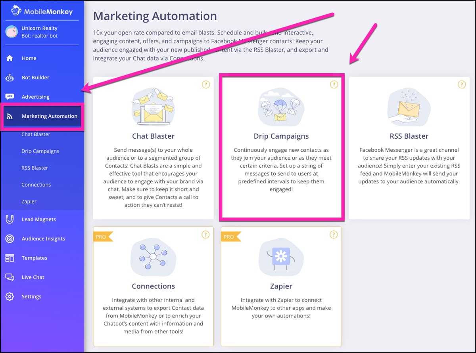Click the Home icon in the sidebar
The height and width of the screenshot is (353, 476).
point(10,58)
